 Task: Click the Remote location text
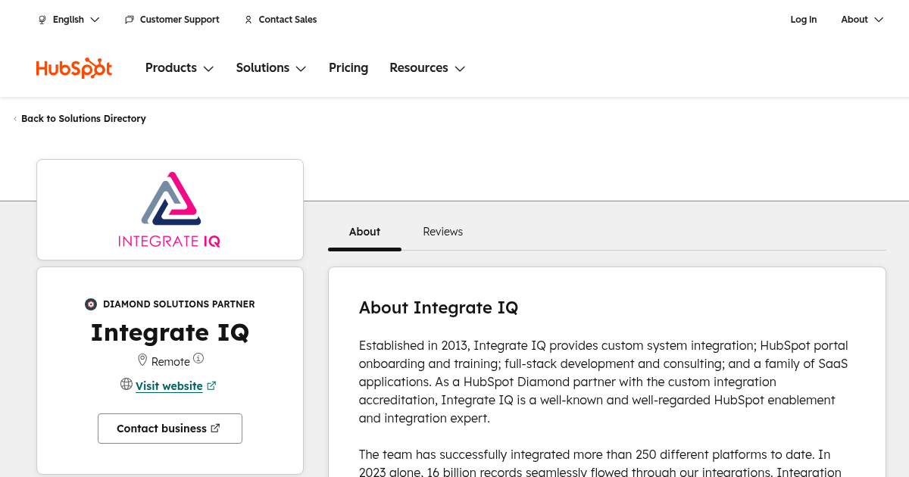[170, 362]
